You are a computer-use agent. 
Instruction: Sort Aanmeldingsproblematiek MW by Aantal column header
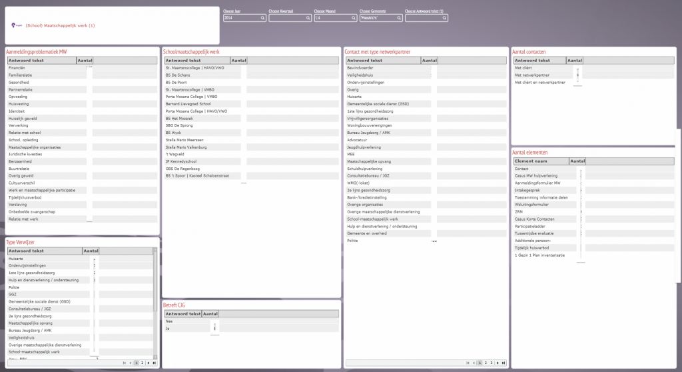(85, 61)
